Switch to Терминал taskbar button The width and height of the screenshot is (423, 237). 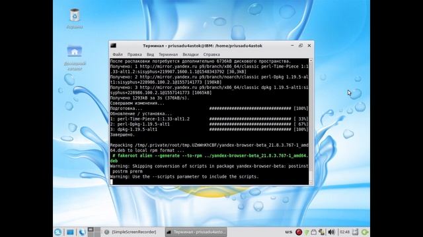pyautogui.click(x=196, y=232)
